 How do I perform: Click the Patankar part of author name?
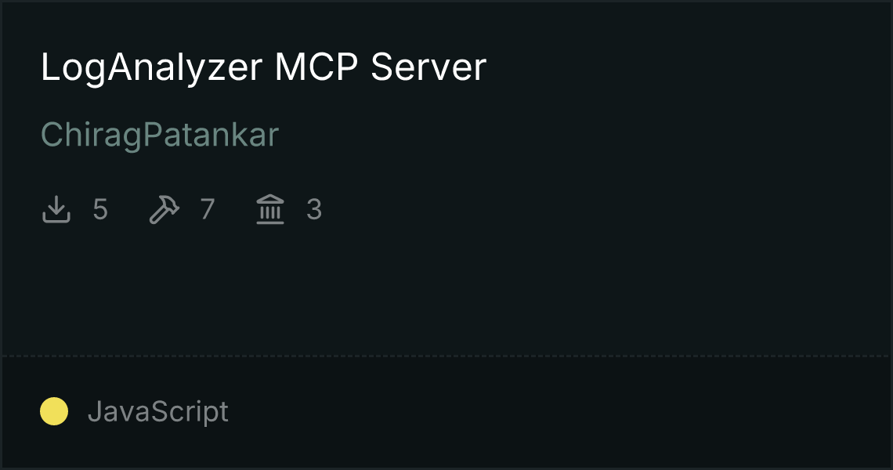(210, 135)
